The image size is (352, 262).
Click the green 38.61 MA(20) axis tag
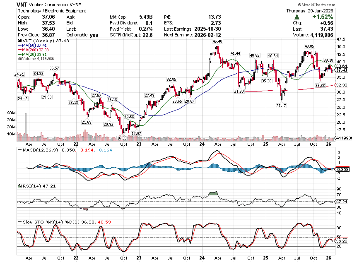(x=341, y=66)
